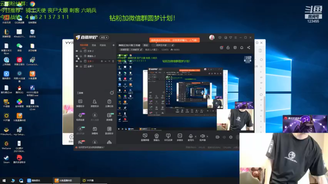The image size is (328, 184).
Task: Toggle visibility of the 摄像头 2 source
Action: click(77, 56)
